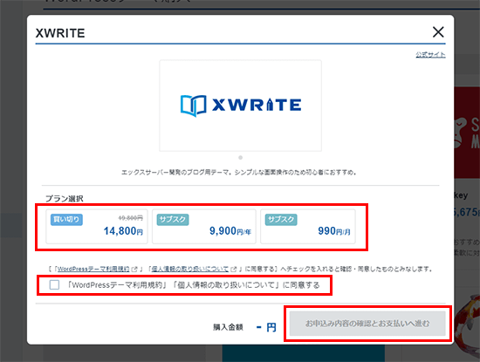This screenshot has height=362, width=480.
Task: Click the 購入金額 amount display
Action: click(265, 327)
